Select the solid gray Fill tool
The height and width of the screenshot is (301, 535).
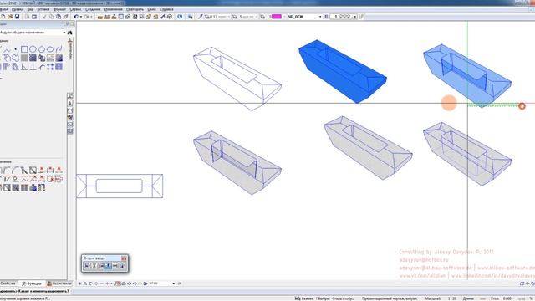coord(24,58)
